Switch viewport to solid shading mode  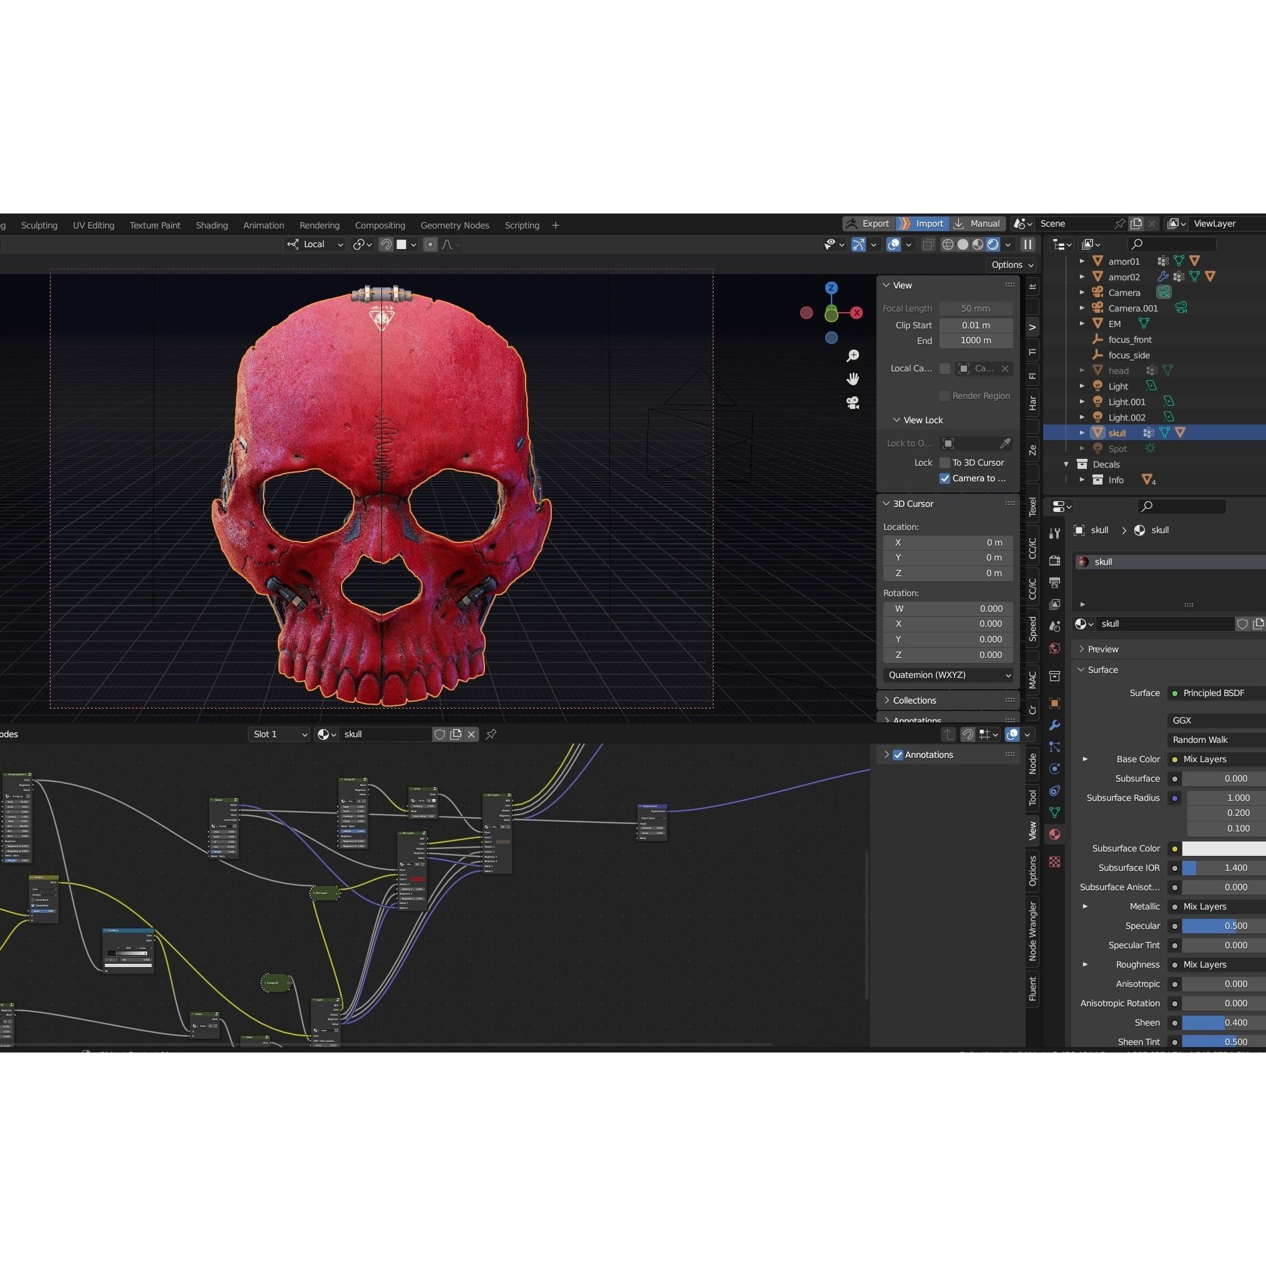pos(963,245)
